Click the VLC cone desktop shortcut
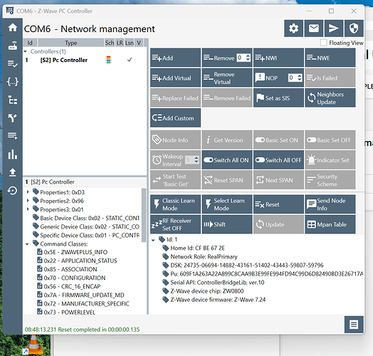The image size is (373, 356). pyautogui.click(x=33, y=345)
